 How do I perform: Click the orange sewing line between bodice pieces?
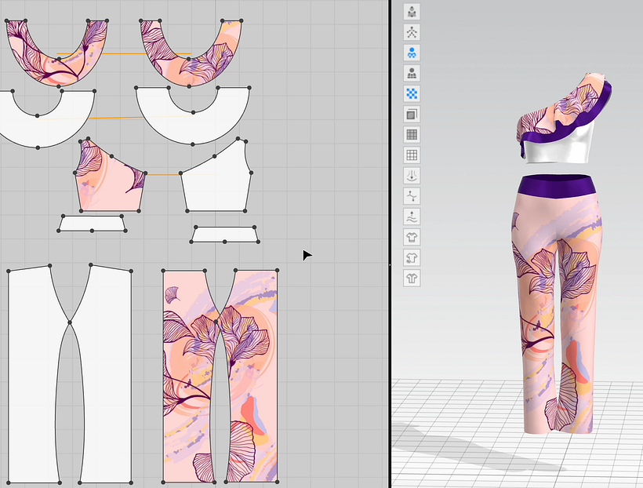pyautogui.click(x=163, y=175)
